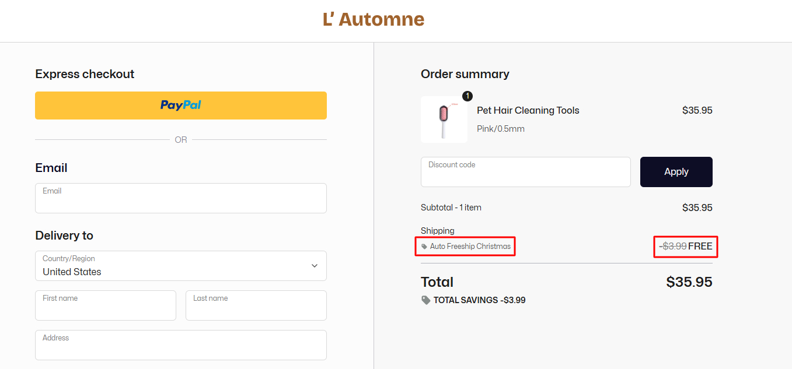This screenshot has width=792, height=369.
Task: Click the L' Automne store logo
Action: [374, 19]
